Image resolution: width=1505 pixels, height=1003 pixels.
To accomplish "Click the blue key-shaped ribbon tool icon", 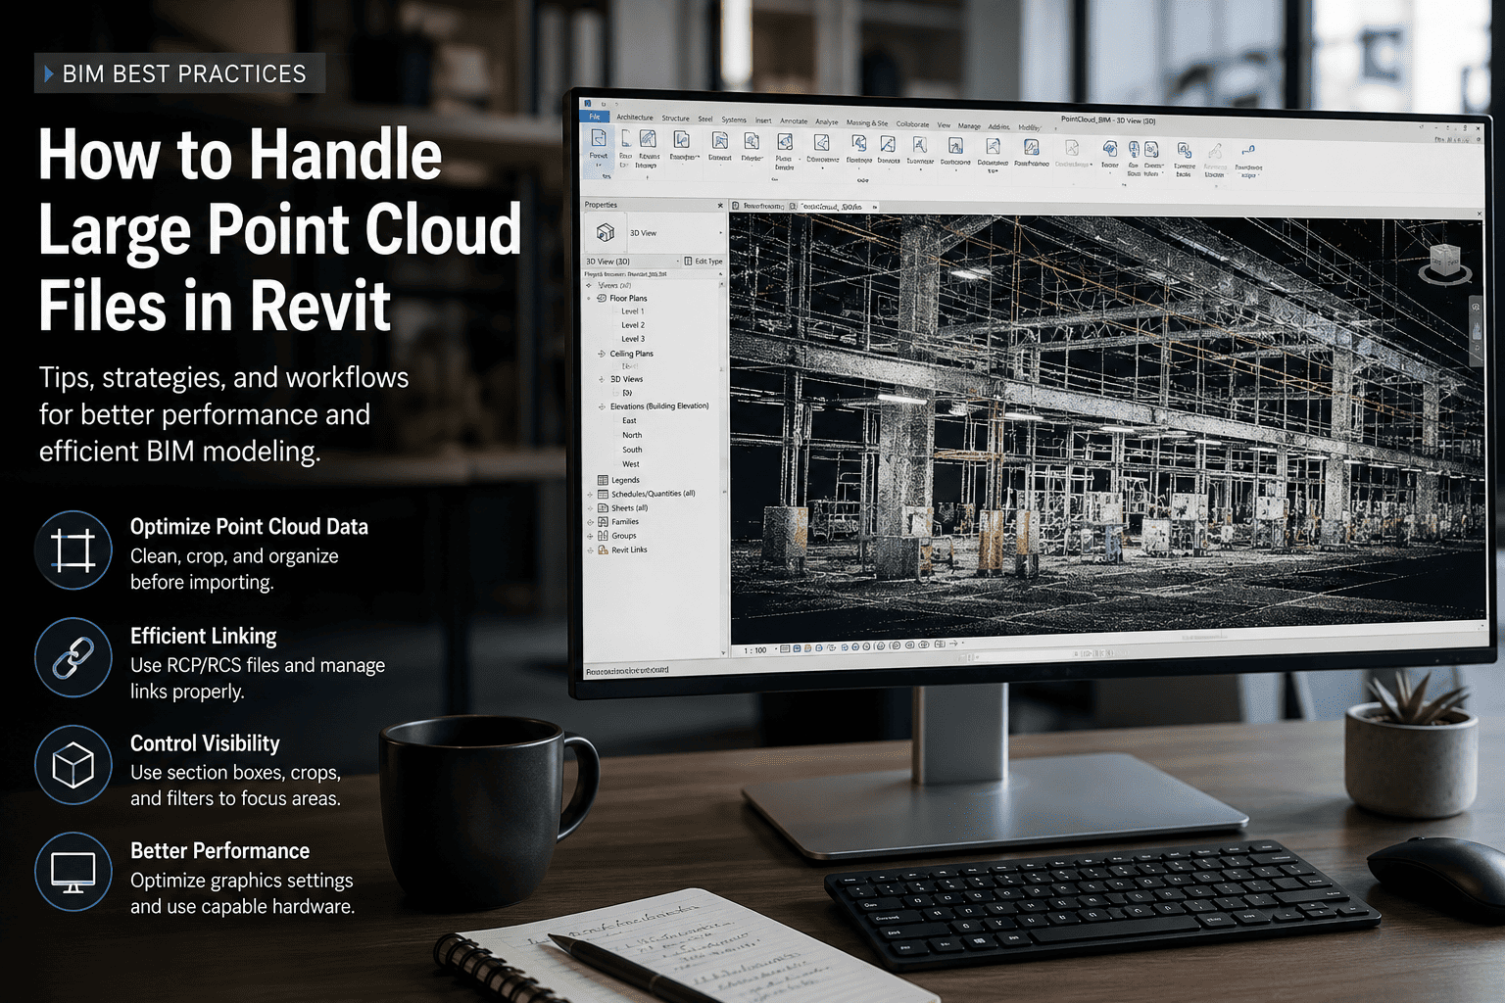I will click(1247, 151).
